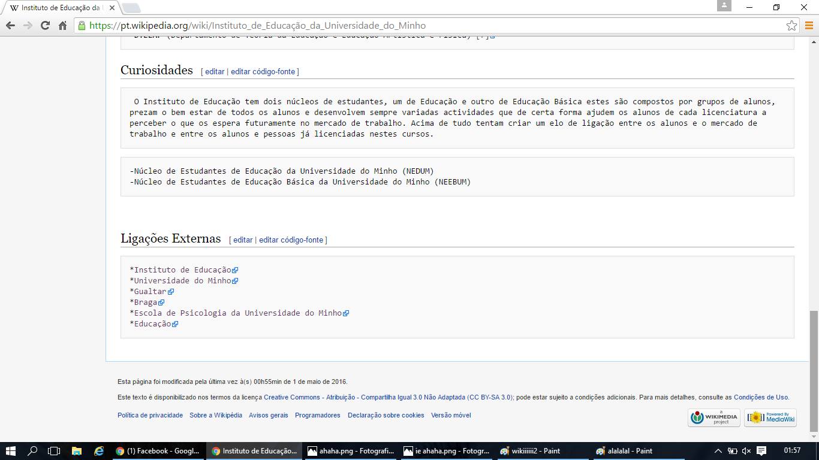Screen dimensions: 819x460
Task: Click the green secure padlock icon
Action: pyautogui.click(x=82, y=25)
